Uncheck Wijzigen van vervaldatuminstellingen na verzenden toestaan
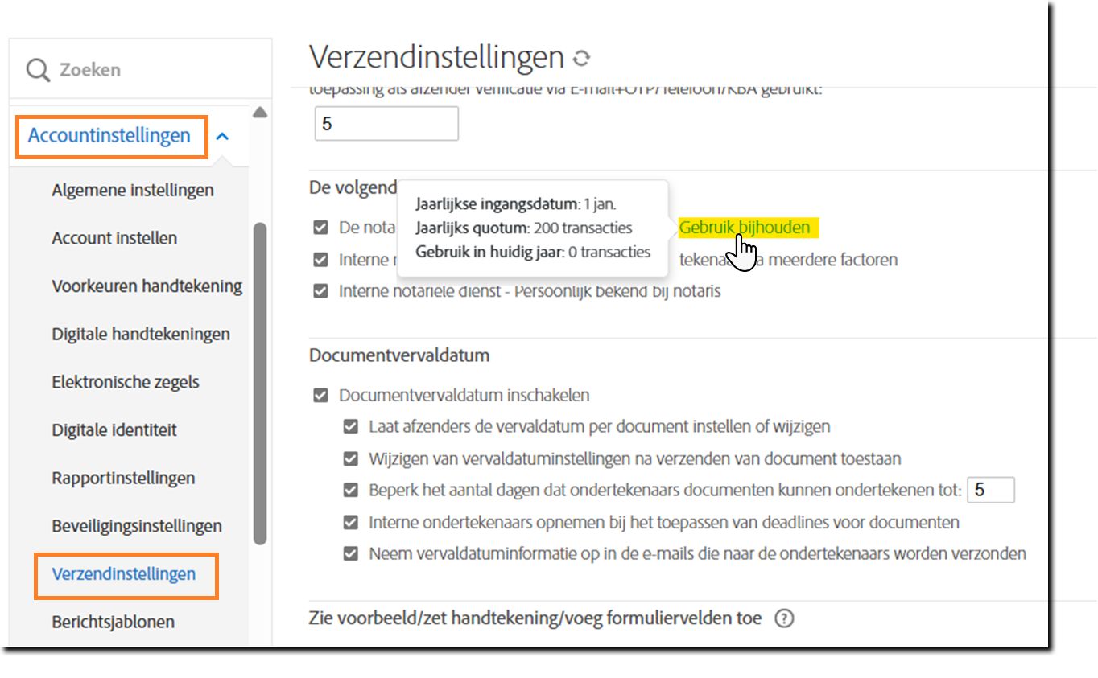The height and width of the screenshot is (678, 1098). click(350, 458)
